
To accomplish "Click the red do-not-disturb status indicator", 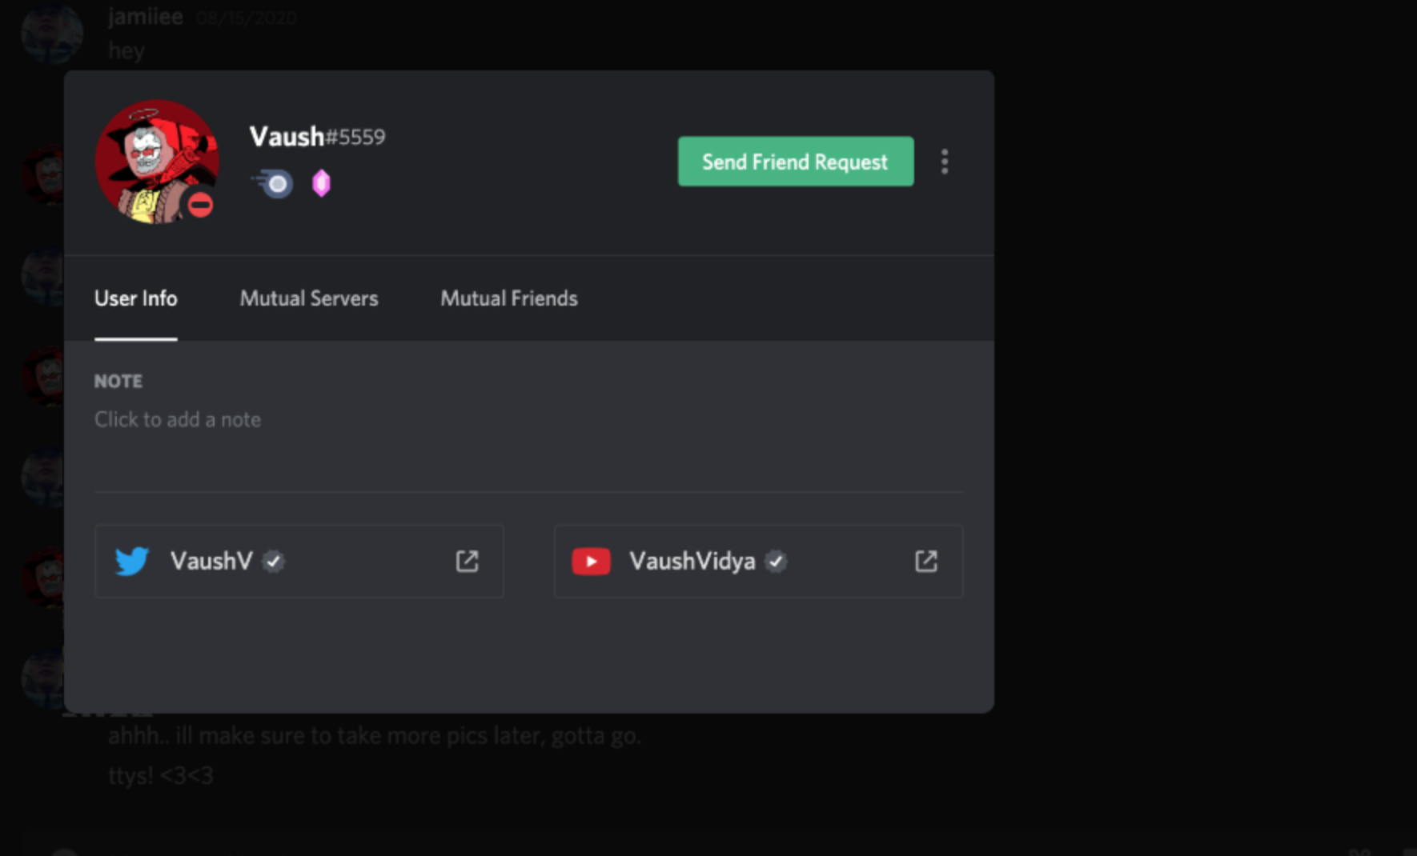I will (x=200, y=206).
